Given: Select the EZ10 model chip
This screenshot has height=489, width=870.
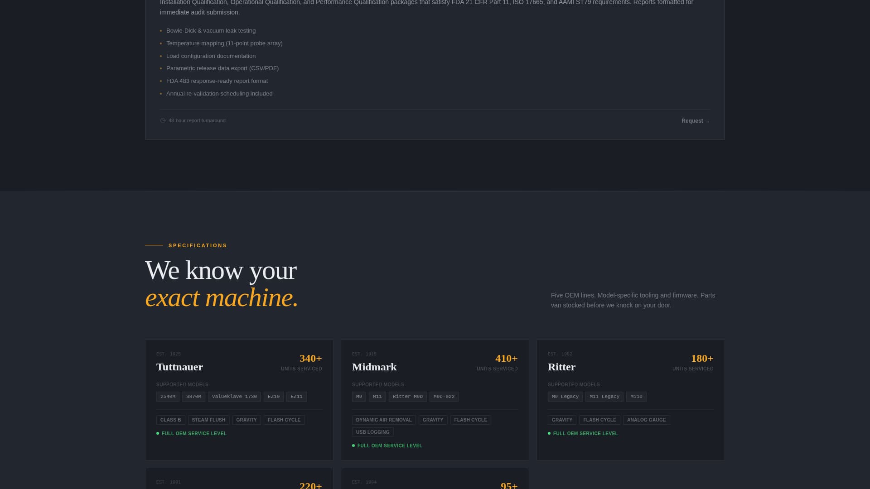Looking at the screenshot, I should click(274, 396).
